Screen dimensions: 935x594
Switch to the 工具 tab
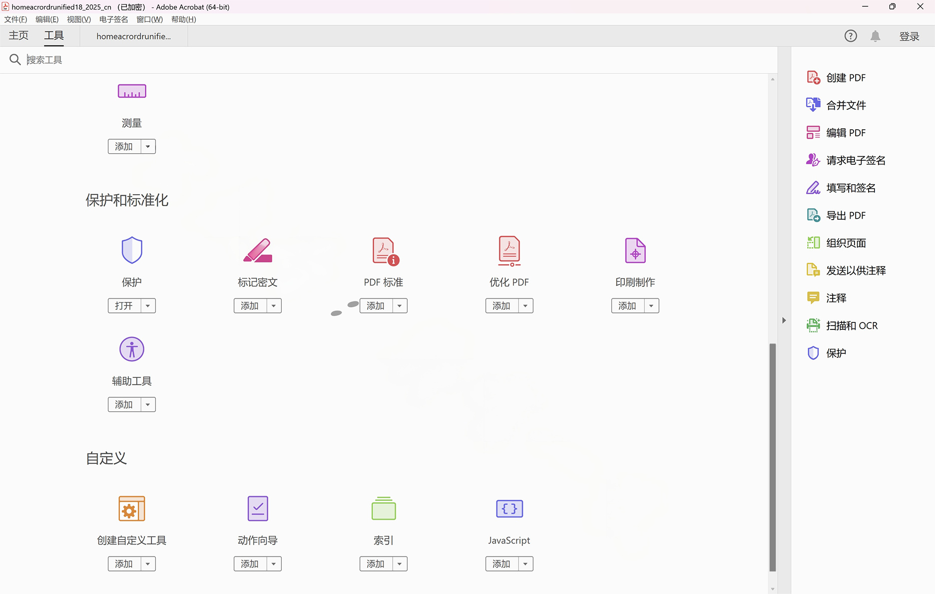[x=54, y=35]
